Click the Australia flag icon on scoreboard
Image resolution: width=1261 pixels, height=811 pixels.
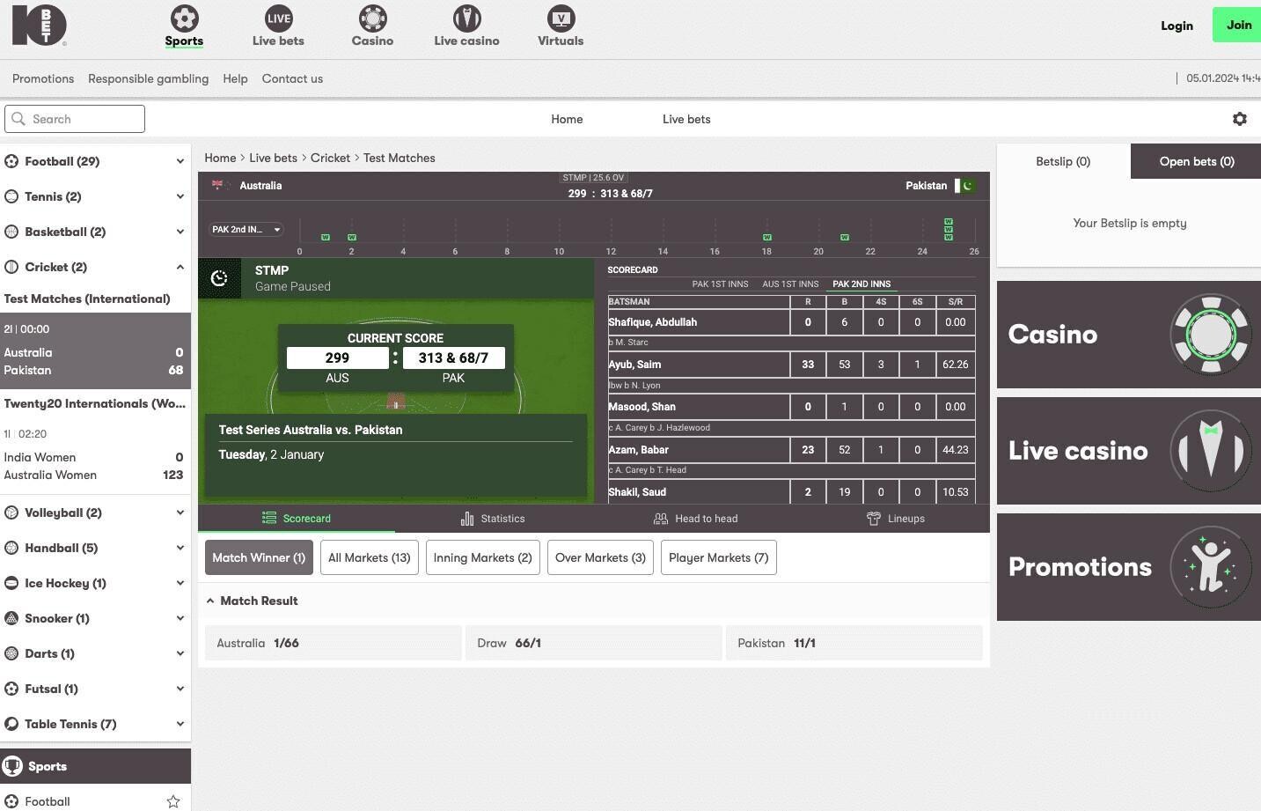220,185
